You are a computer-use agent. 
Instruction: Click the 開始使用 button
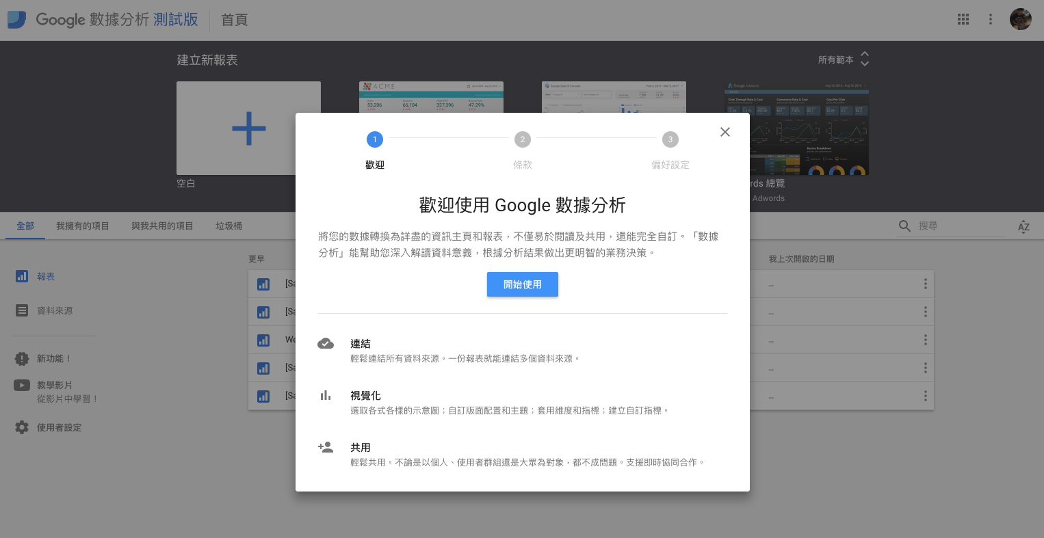pyautogui.click(x=523, y=284)
